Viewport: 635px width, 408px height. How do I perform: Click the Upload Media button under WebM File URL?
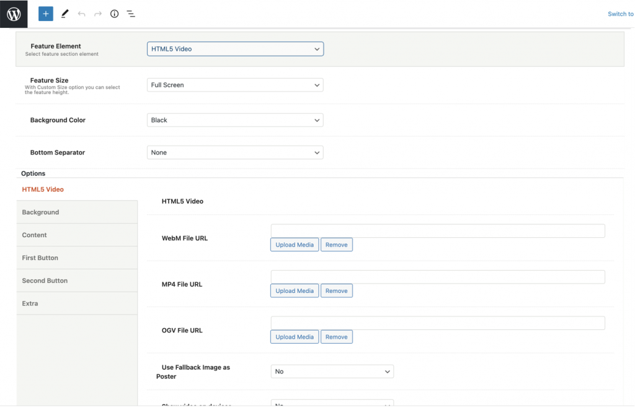294,244
